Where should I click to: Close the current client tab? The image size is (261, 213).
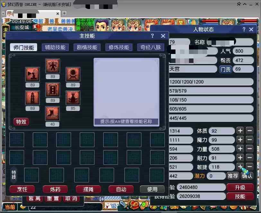[58, 13]
